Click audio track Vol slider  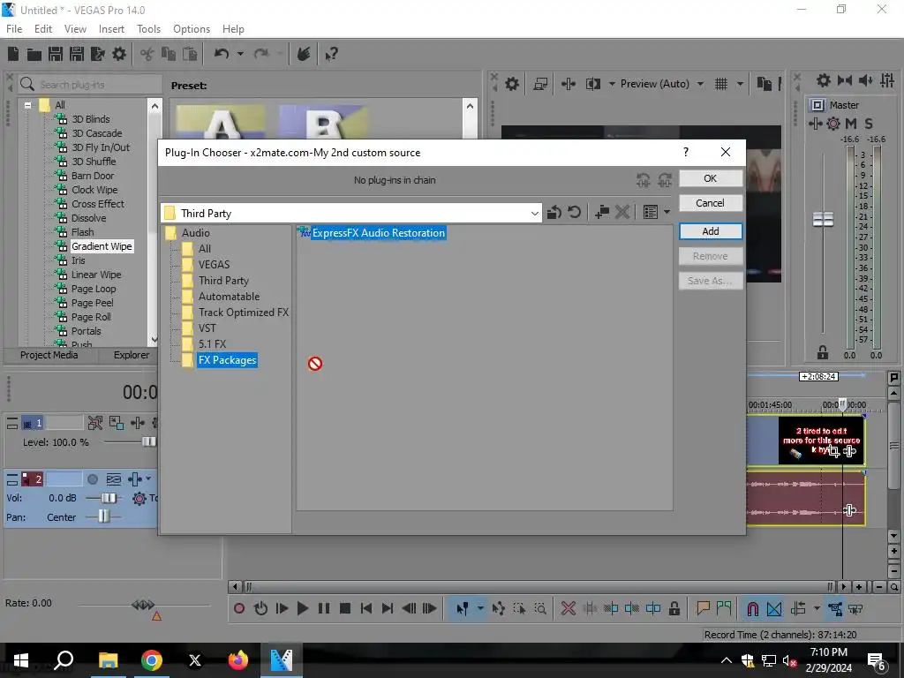point(109,498)
